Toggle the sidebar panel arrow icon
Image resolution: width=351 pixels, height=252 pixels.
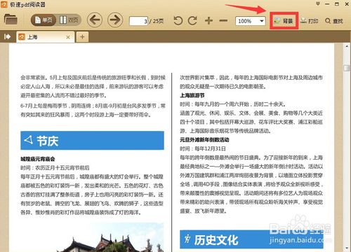pos(7,36)
